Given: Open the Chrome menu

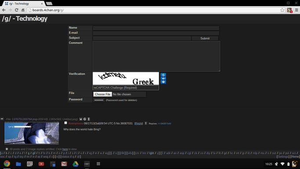Looking at the screenshot, I should click(x=296, y=10).
